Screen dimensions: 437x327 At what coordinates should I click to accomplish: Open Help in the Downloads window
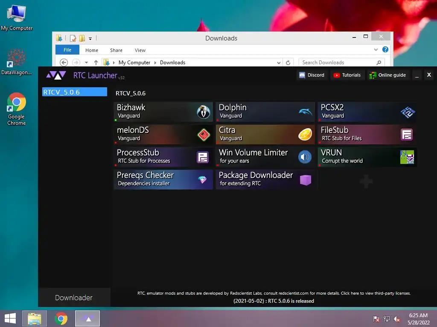click(x=385, y=49)
